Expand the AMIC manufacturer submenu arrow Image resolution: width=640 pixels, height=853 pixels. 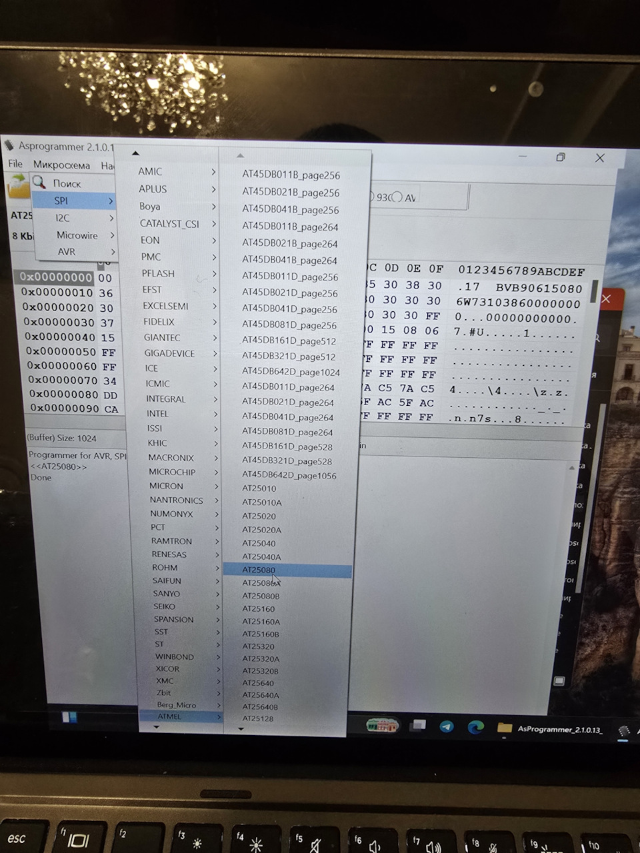[213, 172]
